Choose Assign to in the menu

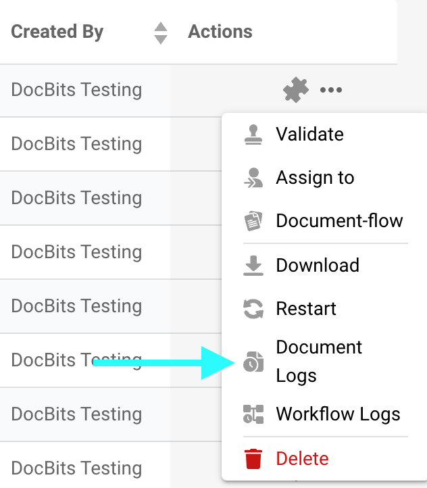click(x=315, y=178)
